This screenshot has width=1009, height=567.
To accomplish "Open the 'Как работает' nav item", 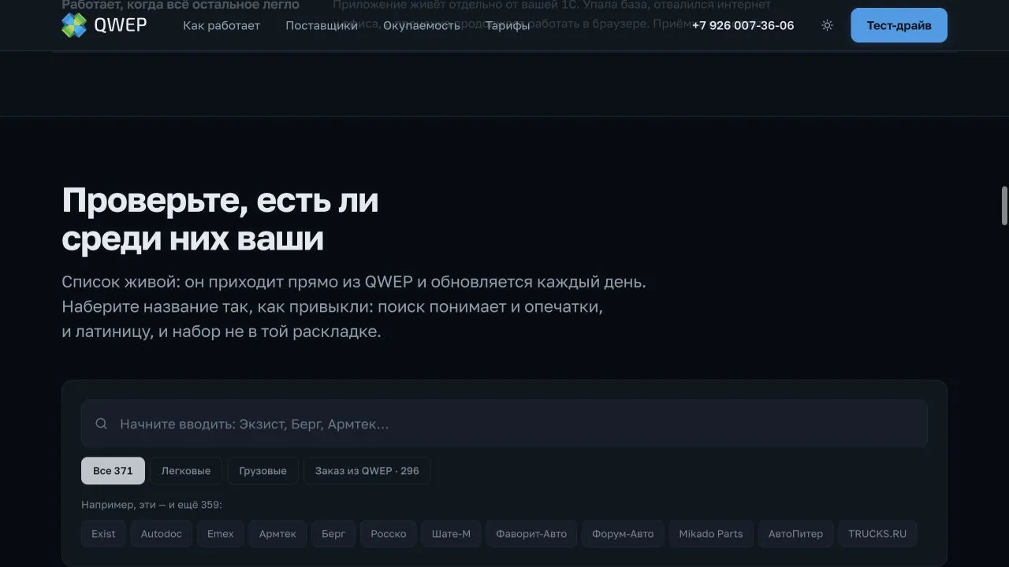I will (x=222, y=25).
